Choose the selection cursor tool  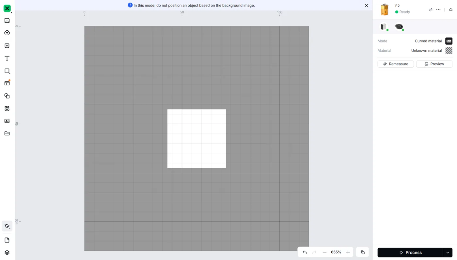click(7, 226)
